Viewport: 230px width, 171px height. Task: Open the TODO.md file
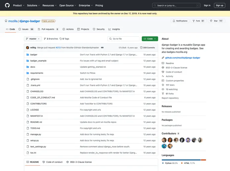(35, 128)
